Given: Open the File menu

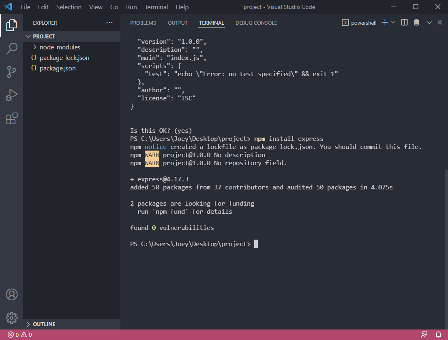Looking at the screenshot, I should (26, 7).
